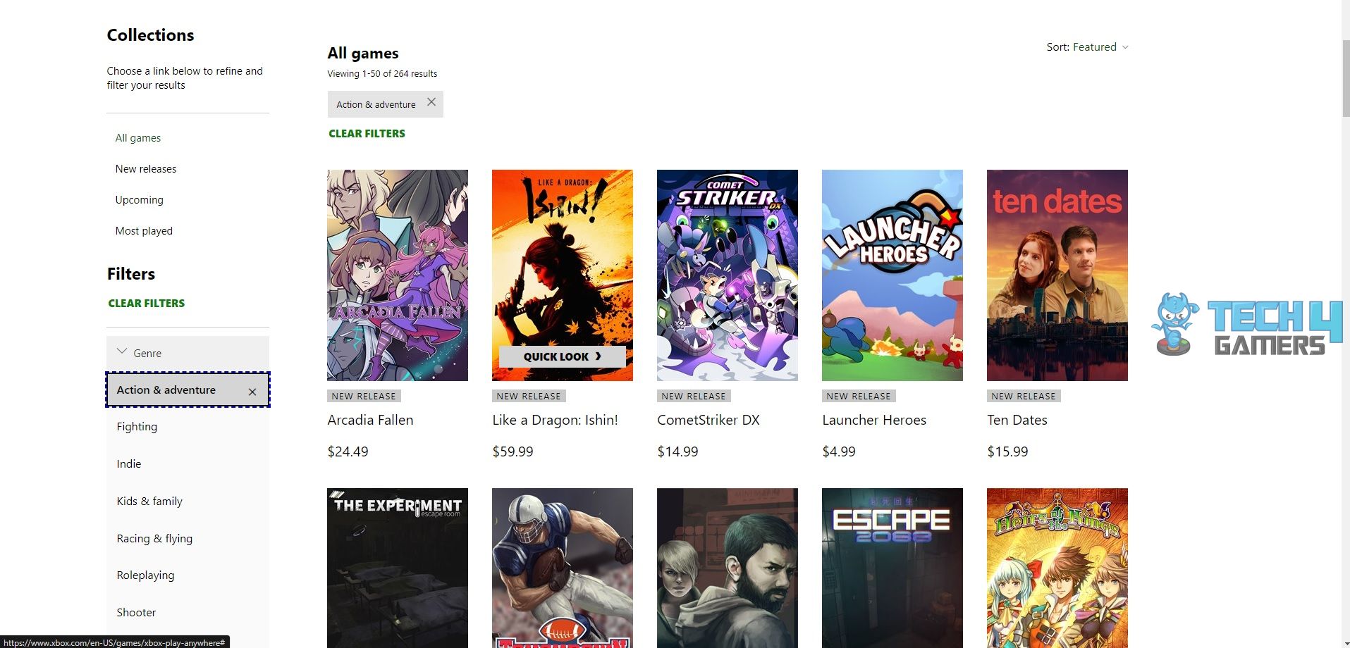This screenshot has height=648, width=1350.
Task: Open the Most played collection
Action: (x=144, y=230)
